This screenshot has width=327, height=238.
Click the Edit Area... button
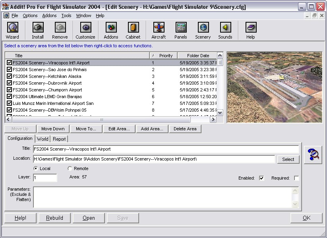119,129
